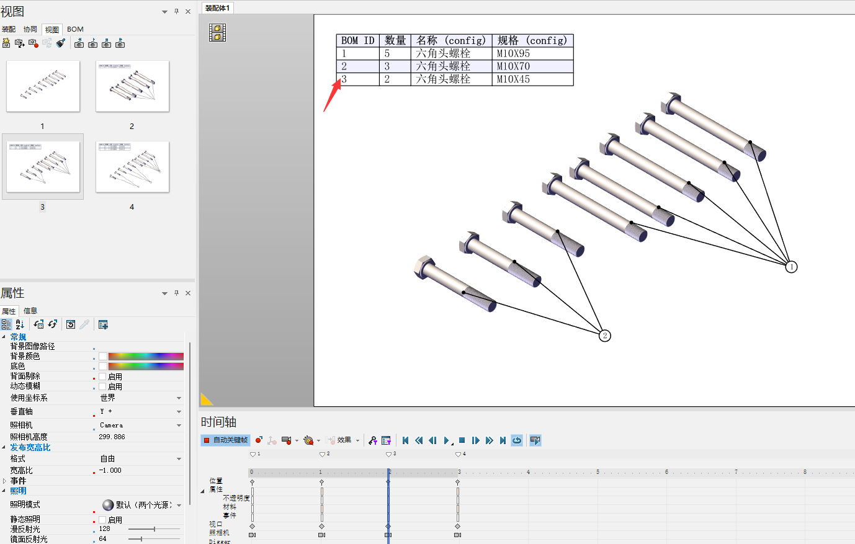The width and height of the screenshot is (855, 544).
Task: Switch to the 信息 tab
Action: 30,311
